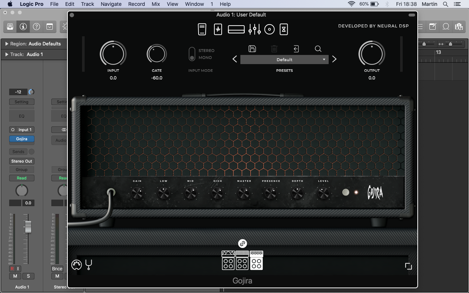Switch the stereo/mono input mode switch
This screenshot has height=293, width=469.
pos(192,54)
